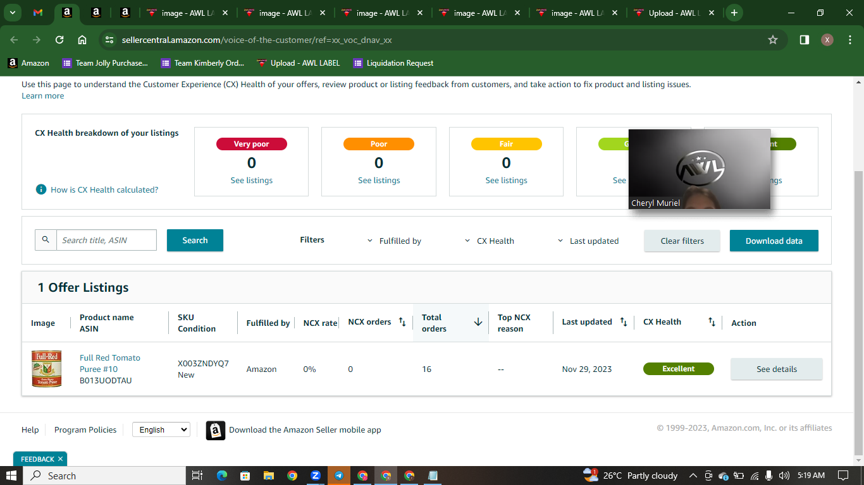Click the Clear filters button
Screen dimensions: 864x485
[682, 241]
